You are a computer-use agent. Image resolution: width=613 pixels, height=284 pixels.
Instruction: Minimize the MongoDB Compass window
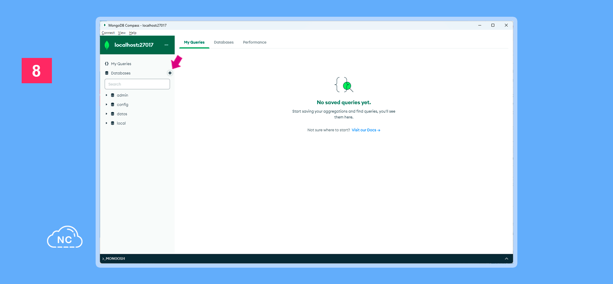479,25
